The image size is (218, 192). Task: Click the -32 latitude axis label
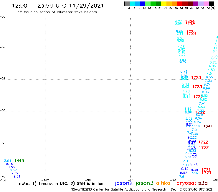tap(3, 47)
